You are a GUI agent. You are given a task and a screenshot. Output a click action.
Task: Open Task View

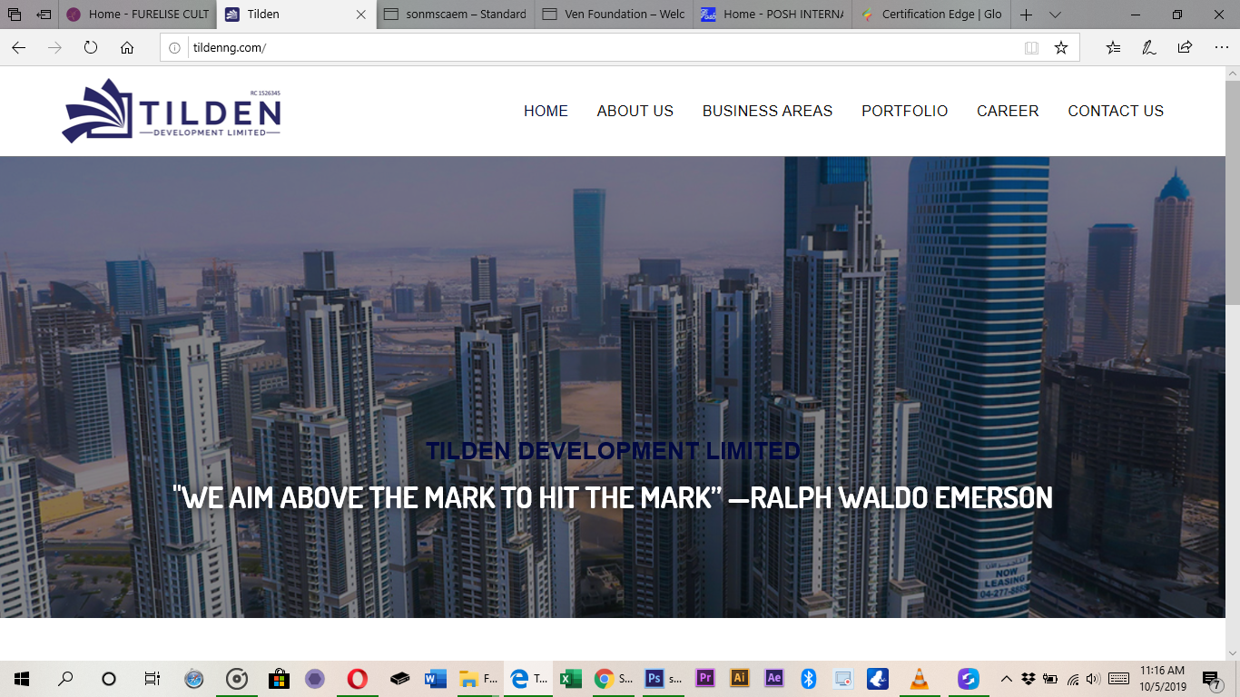coord(152,679)
